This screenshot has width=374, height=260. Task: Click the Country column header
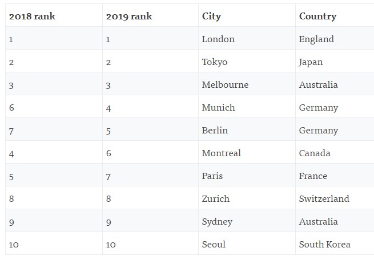pyautogui.click(x=317, y=17)
